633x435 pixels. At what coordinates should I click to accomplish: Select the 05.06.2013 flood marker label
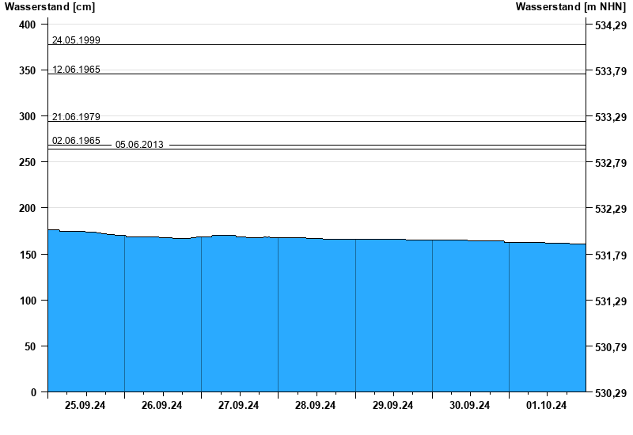pos(139,145)
